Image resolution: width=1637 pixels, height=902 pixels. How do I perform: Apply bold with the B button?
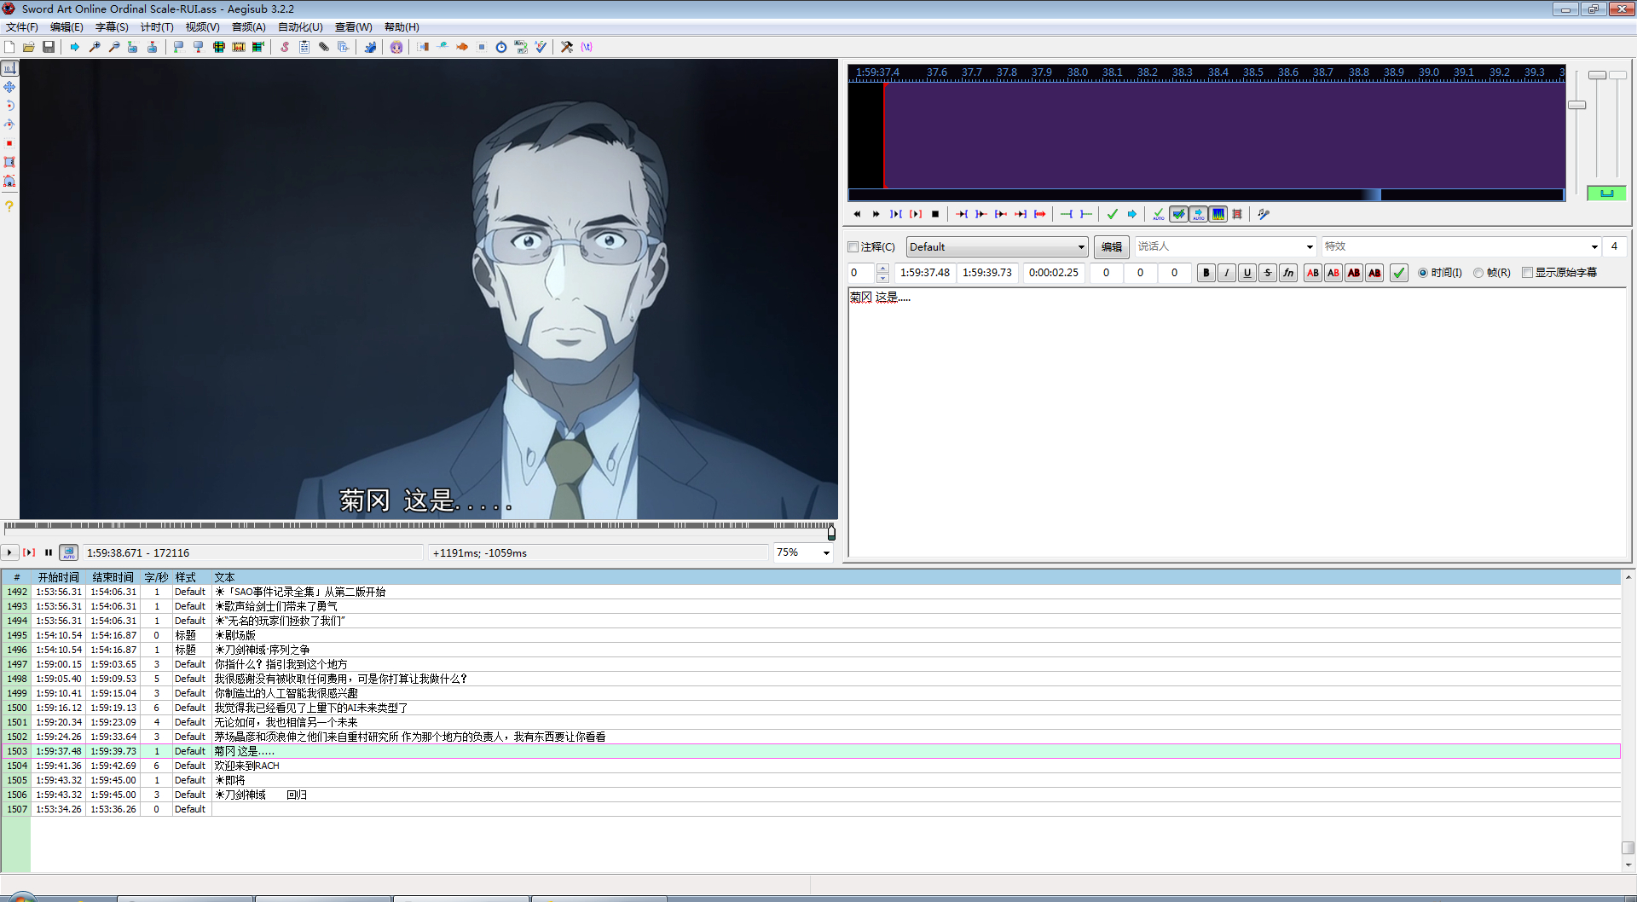pyautogui.click(x=1206, y=273)
